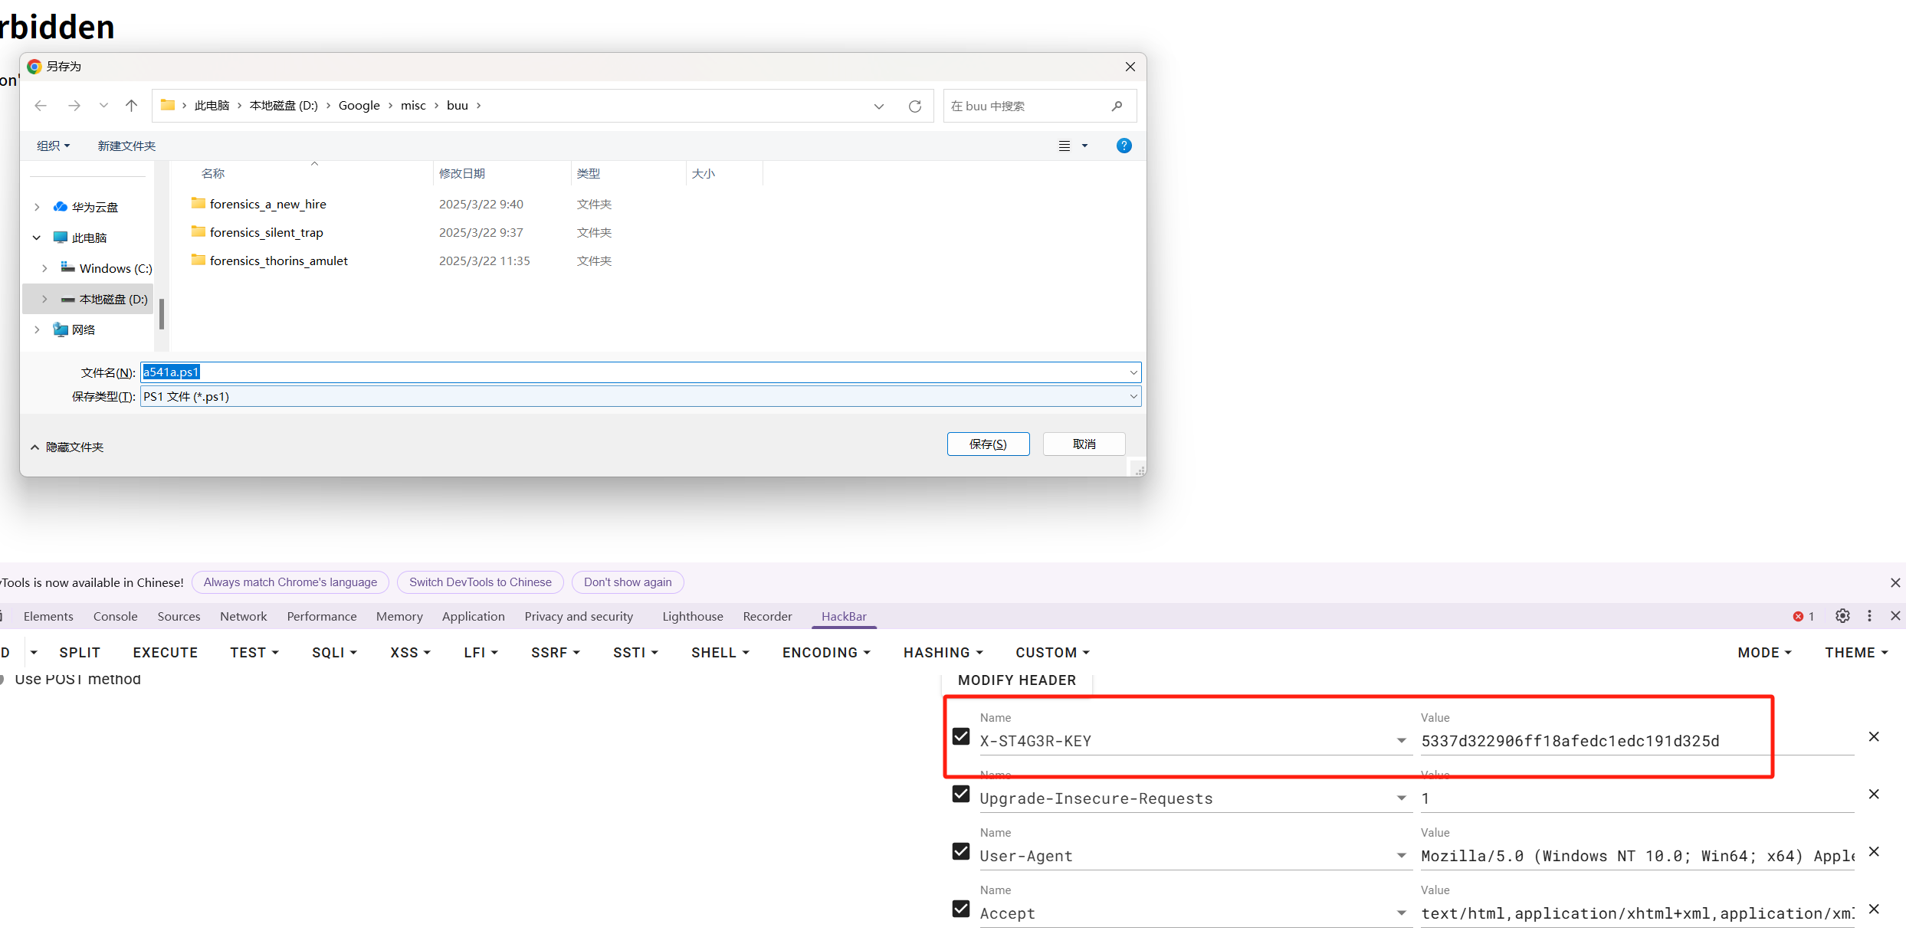Open the Console tab in DevTools

point(115,616)
